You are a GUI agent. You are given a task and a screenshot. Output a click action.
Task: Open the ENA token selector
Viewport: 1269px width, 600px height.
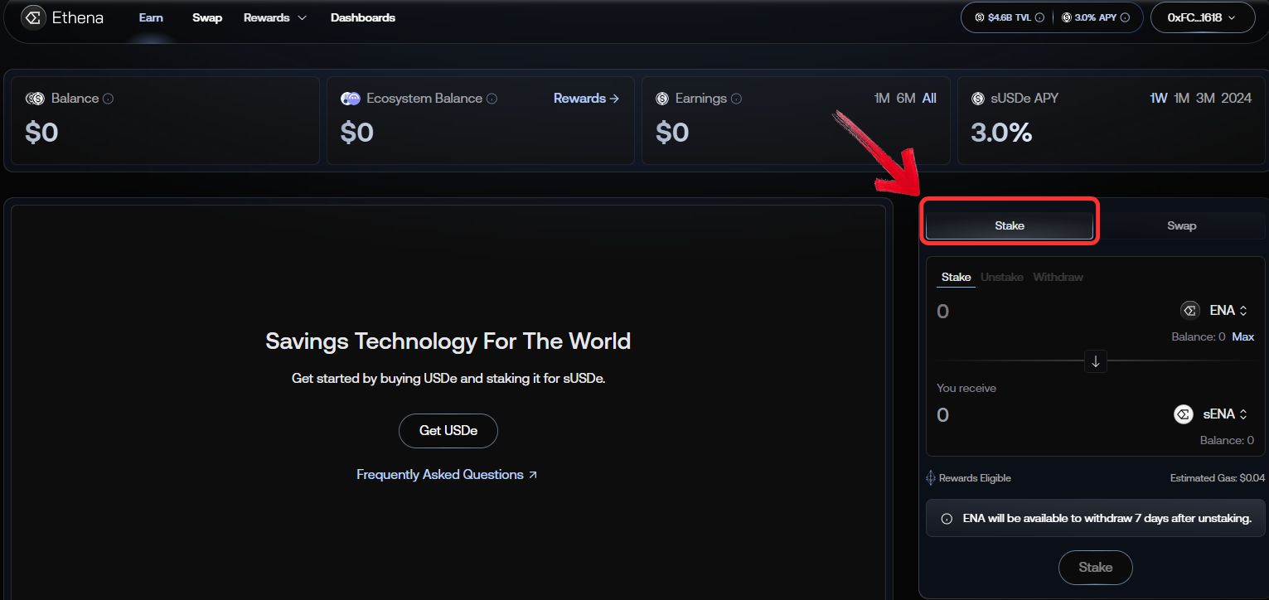[x=1214, y=311]
